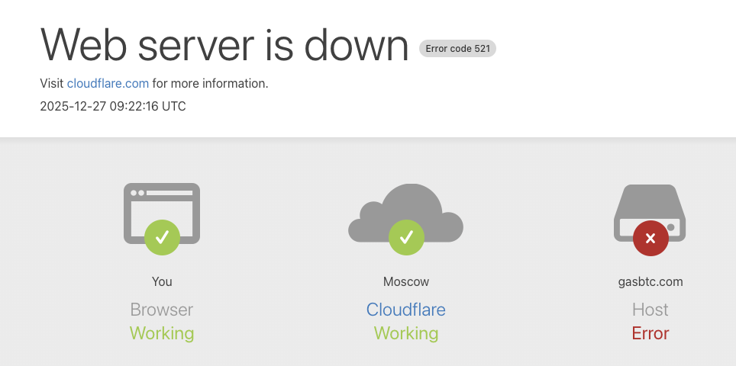Image resolution: width=736 pixels, height=366 pixels.
Task: Click the Error code 521 badge
Action: [x=458, y=49]
